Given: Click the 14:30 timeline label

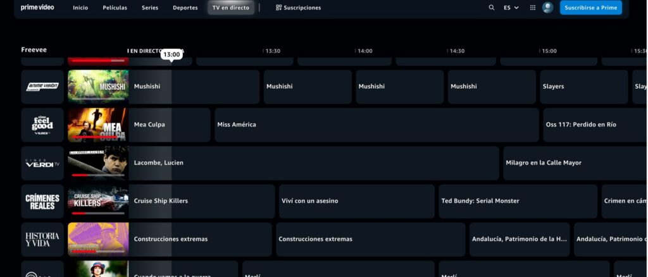Looking at the screenshot, I should tap(457, 51).
